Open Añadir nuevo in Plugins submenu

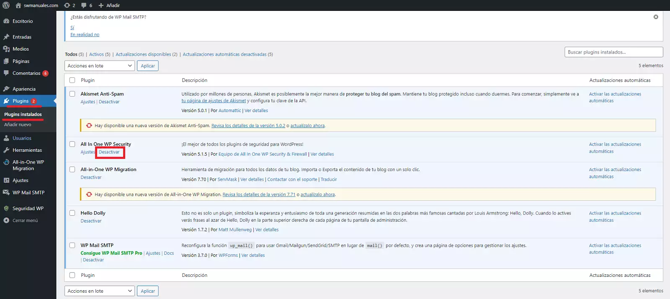pyautogui.click(x=18, y=125)
